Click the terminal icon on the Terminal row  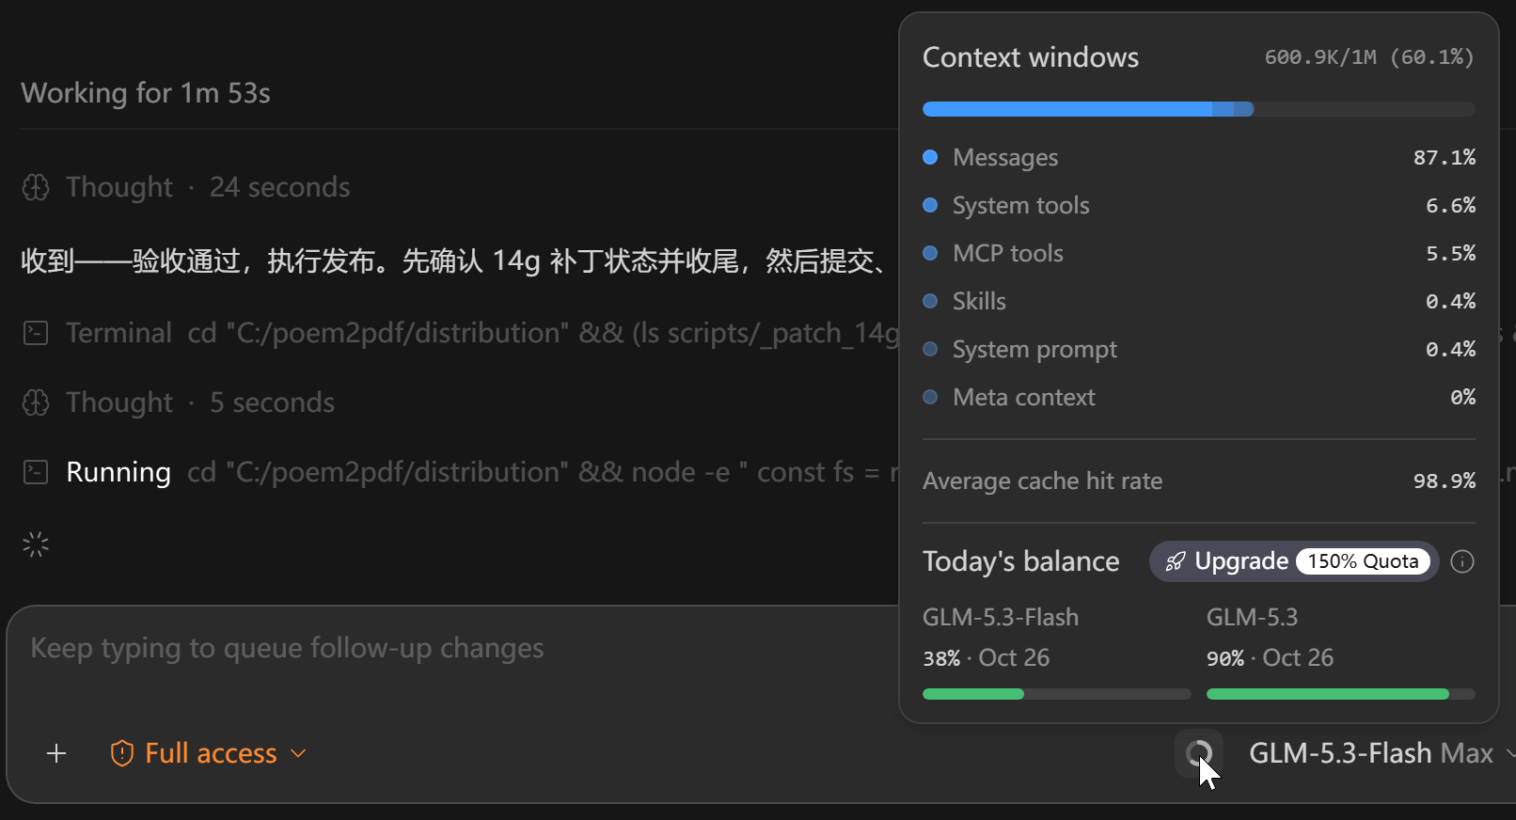pyautogui.click(x=36, y=333)
